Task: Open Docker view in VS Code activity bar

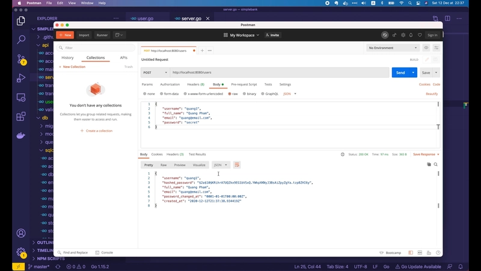Action: point(21,135)
